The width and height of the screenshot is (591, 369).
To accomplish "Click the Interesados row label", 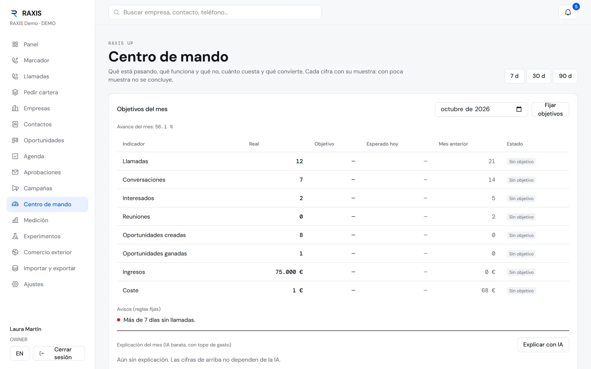I will coord(138,198).
